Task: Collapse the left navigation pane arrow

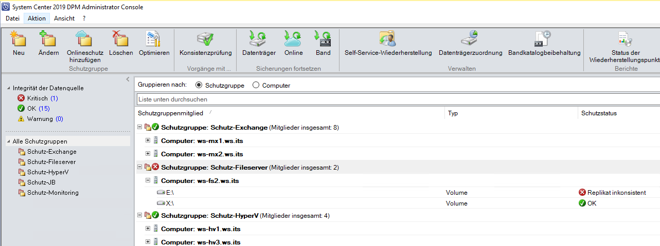Action: coord(128,79)
